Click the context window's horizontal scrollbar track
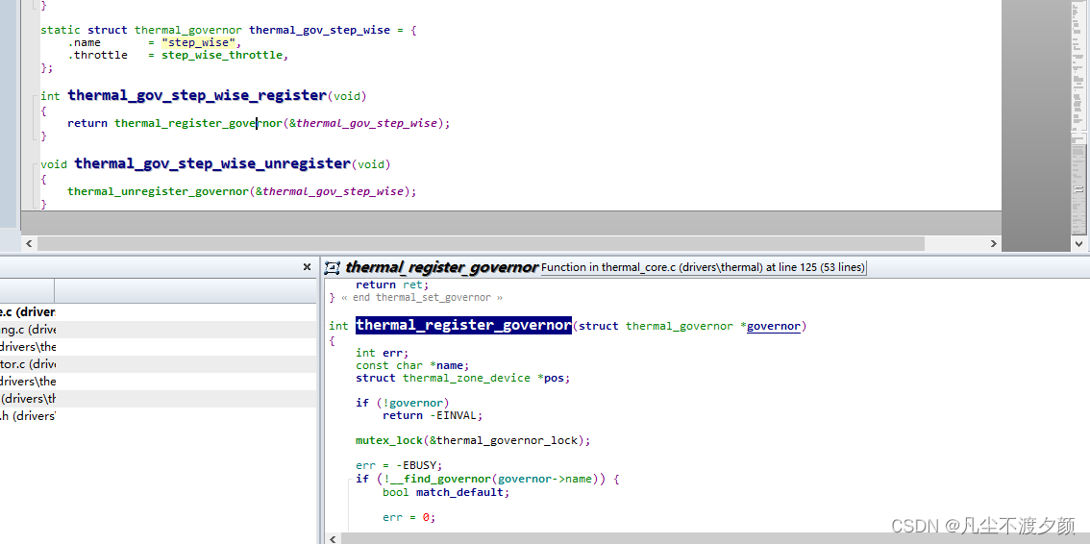This screenshot has height=544, width=1090. [x=714, y=538]
